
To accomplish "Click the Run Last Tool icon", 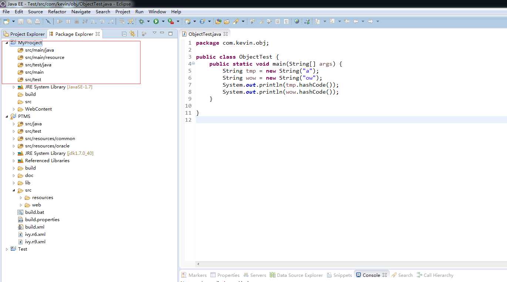I will pos(170,21).
